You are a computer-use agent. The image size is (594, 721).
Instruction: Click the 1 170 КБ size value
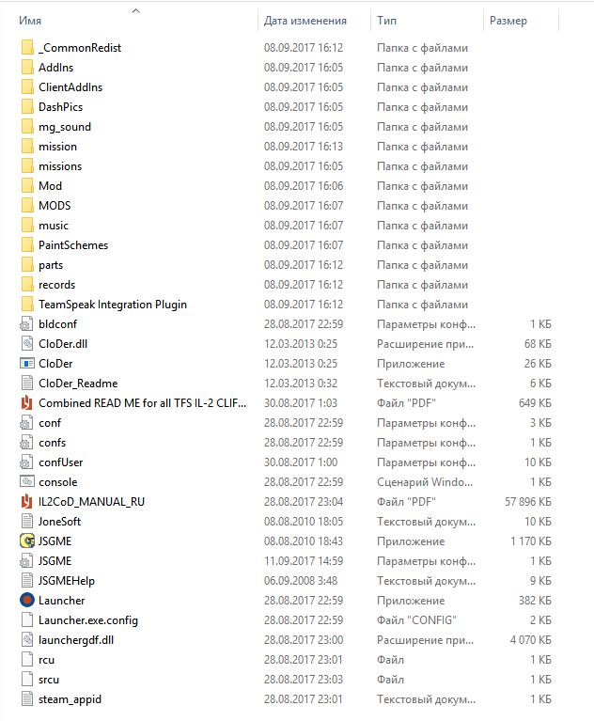point(530,541)
